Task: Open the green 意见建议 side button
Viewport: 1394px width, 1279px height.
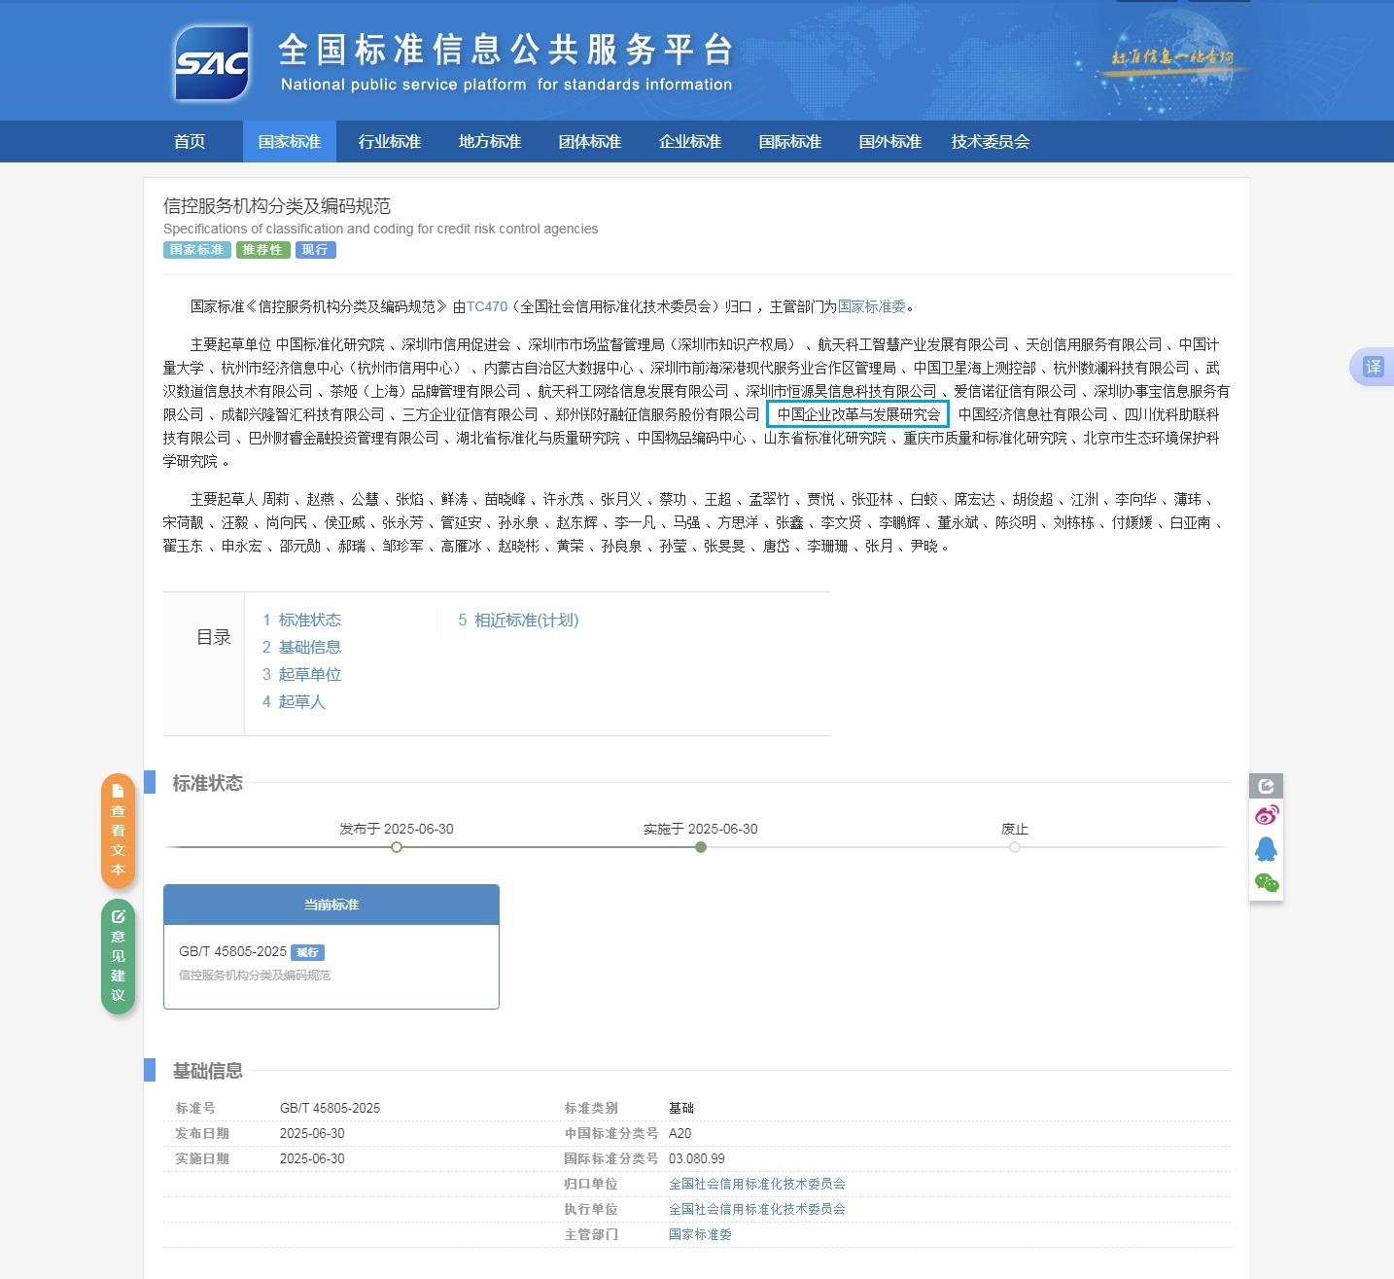Action: pos(118,956)
